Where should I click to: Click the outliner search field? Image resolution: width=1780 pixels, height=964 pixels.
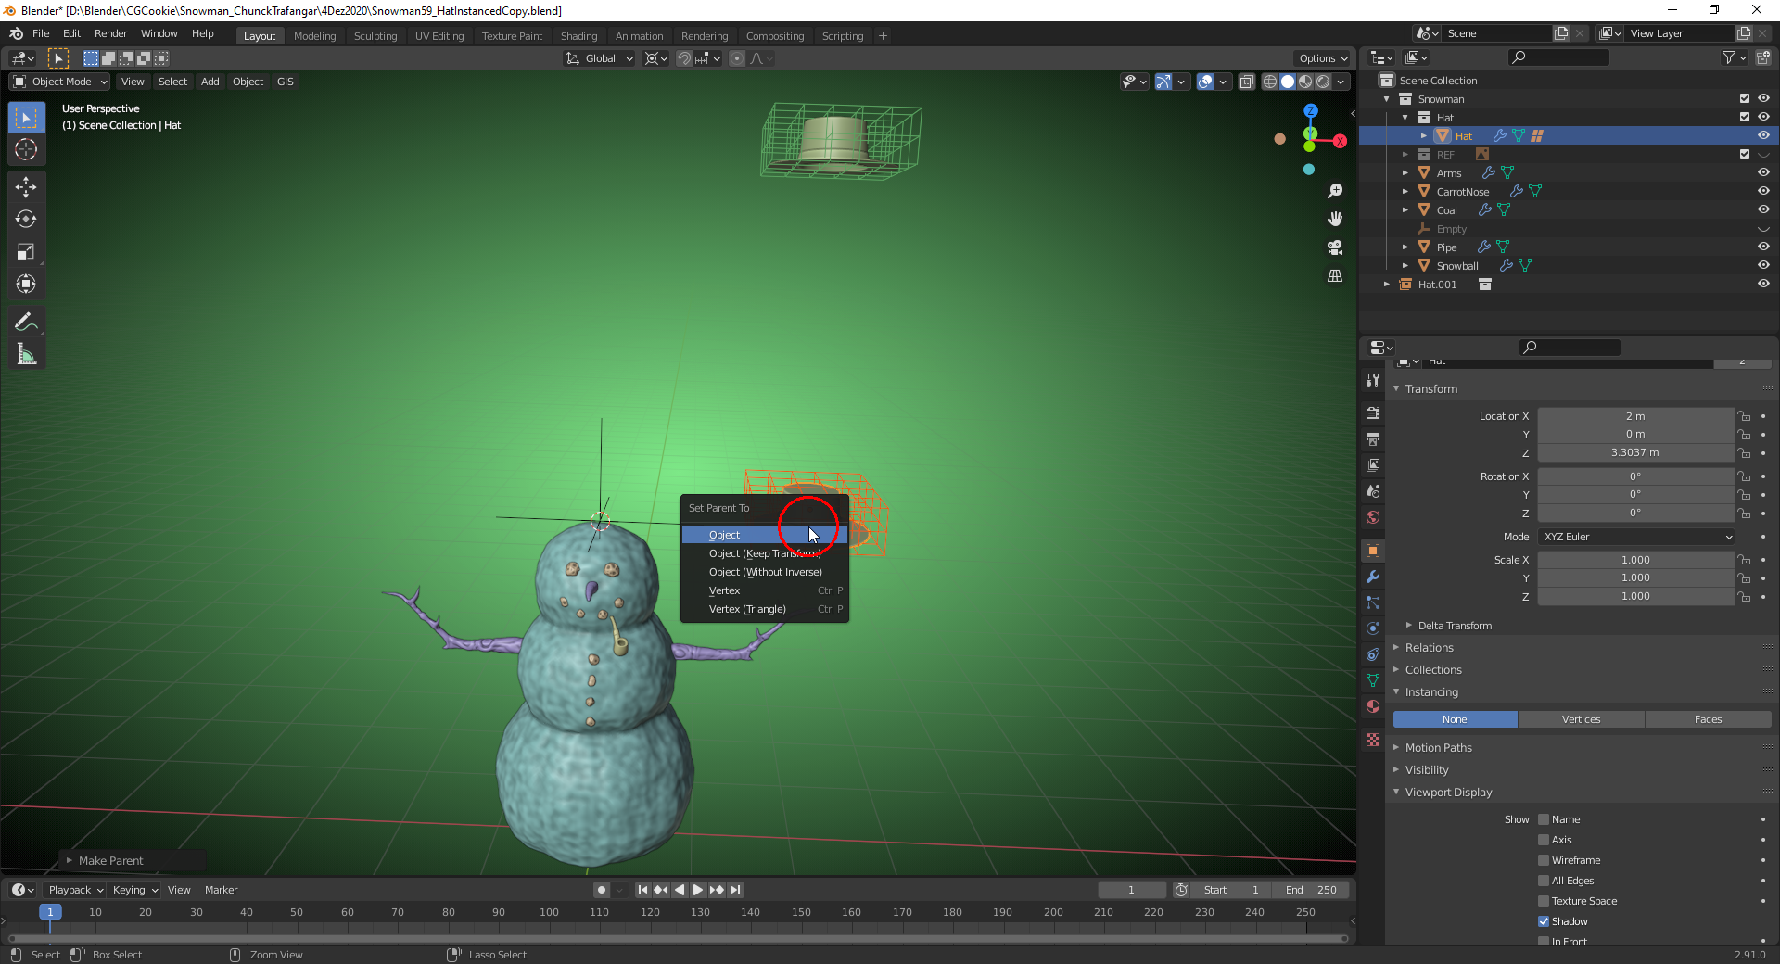pyautogui.click(x=1558, y=57)
